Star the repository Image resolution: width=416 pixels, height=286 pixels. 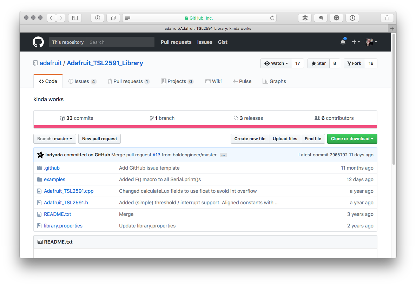[x=319, y=63]
